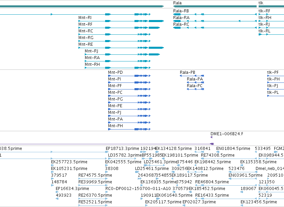Select protein Rala-PA
This screenshot has height=207, width=284.
(195, 79)
